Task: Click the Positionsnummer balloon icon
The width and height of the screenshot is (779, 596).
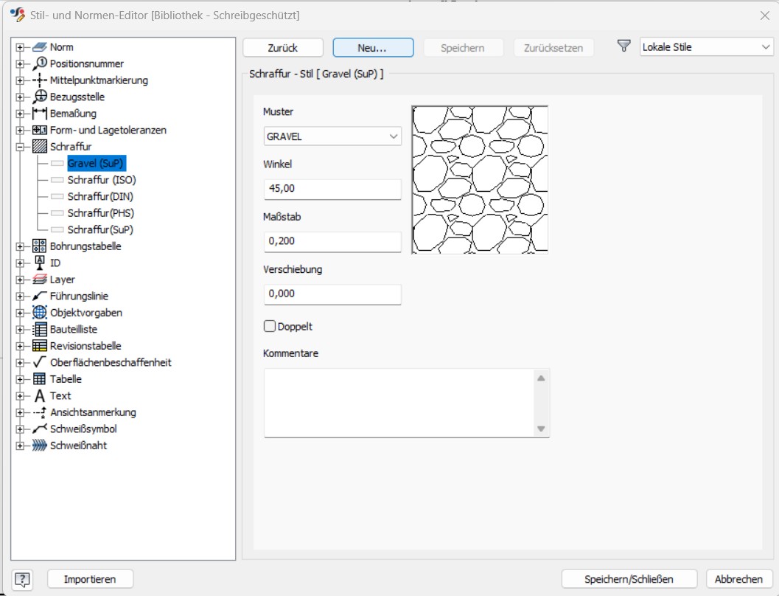Action: (40, 63)
